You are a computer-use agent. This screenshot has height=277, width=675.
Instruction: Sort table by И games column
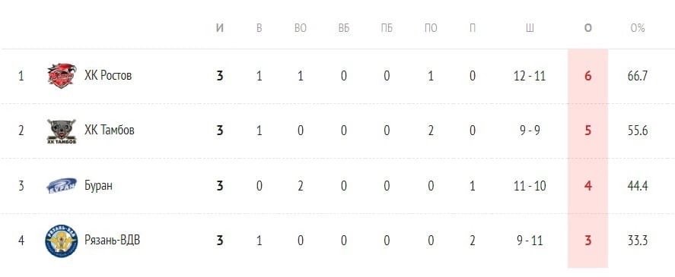pos(220,28)
